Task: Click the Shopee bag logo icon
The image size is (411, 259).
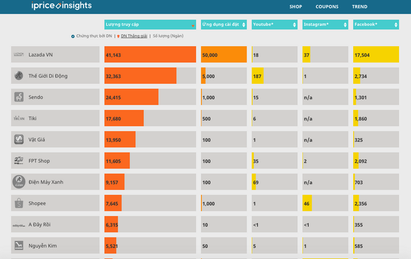Action: click(x=18, y=204)
